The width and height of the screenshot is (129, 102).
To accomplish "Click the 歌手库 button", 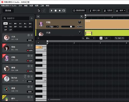I will (x=8, y=11).
